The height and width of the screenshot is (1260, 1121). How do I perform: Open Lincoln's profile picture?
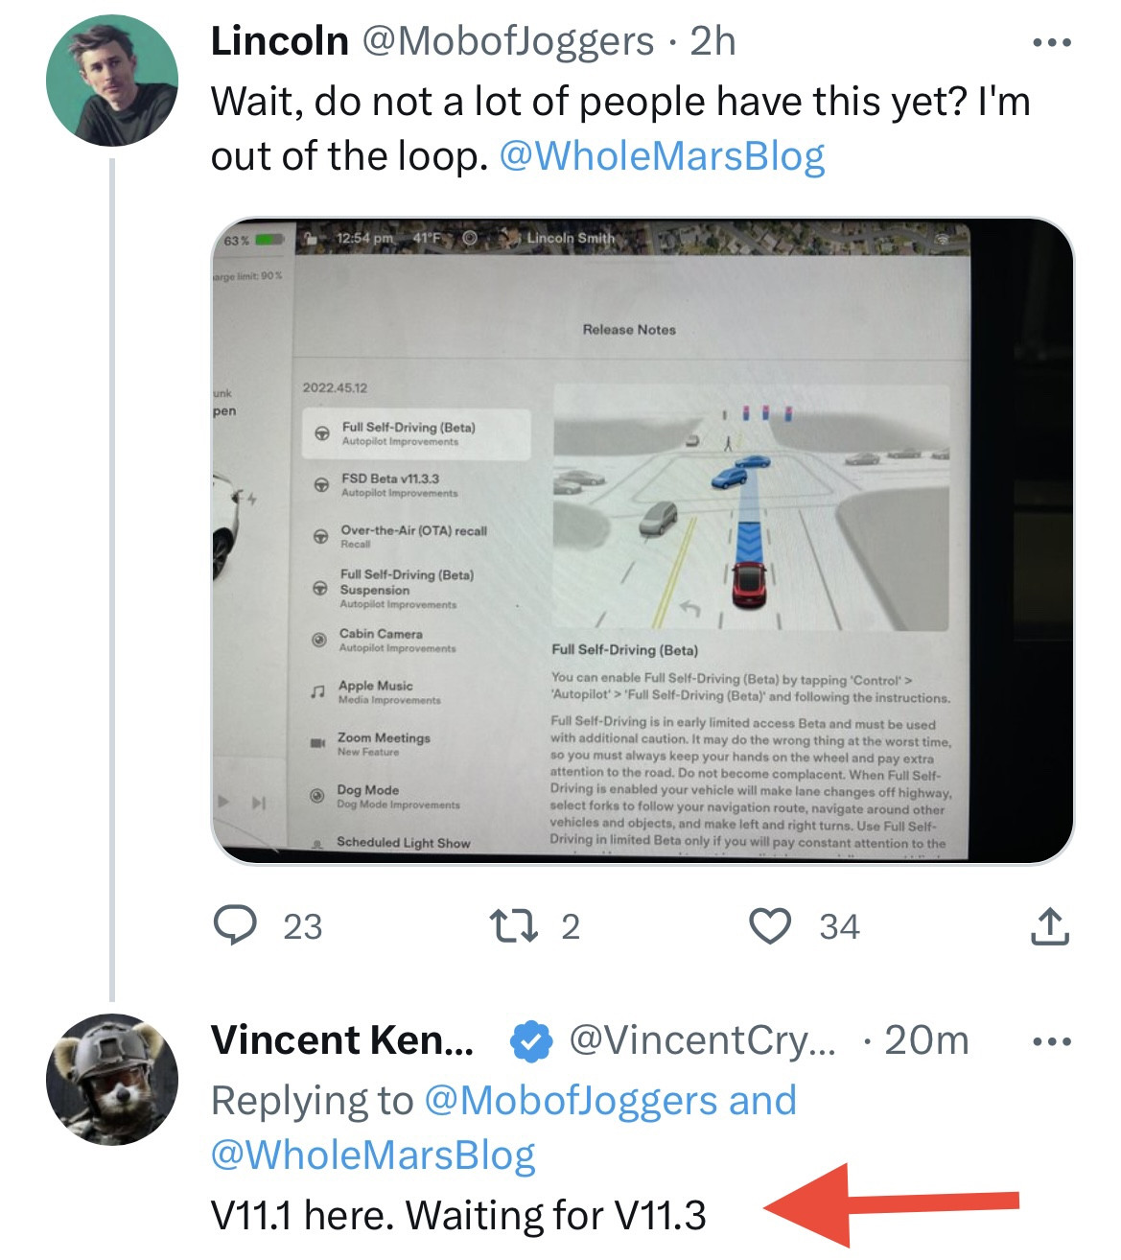pyautogui.click(x=112, y=81)
